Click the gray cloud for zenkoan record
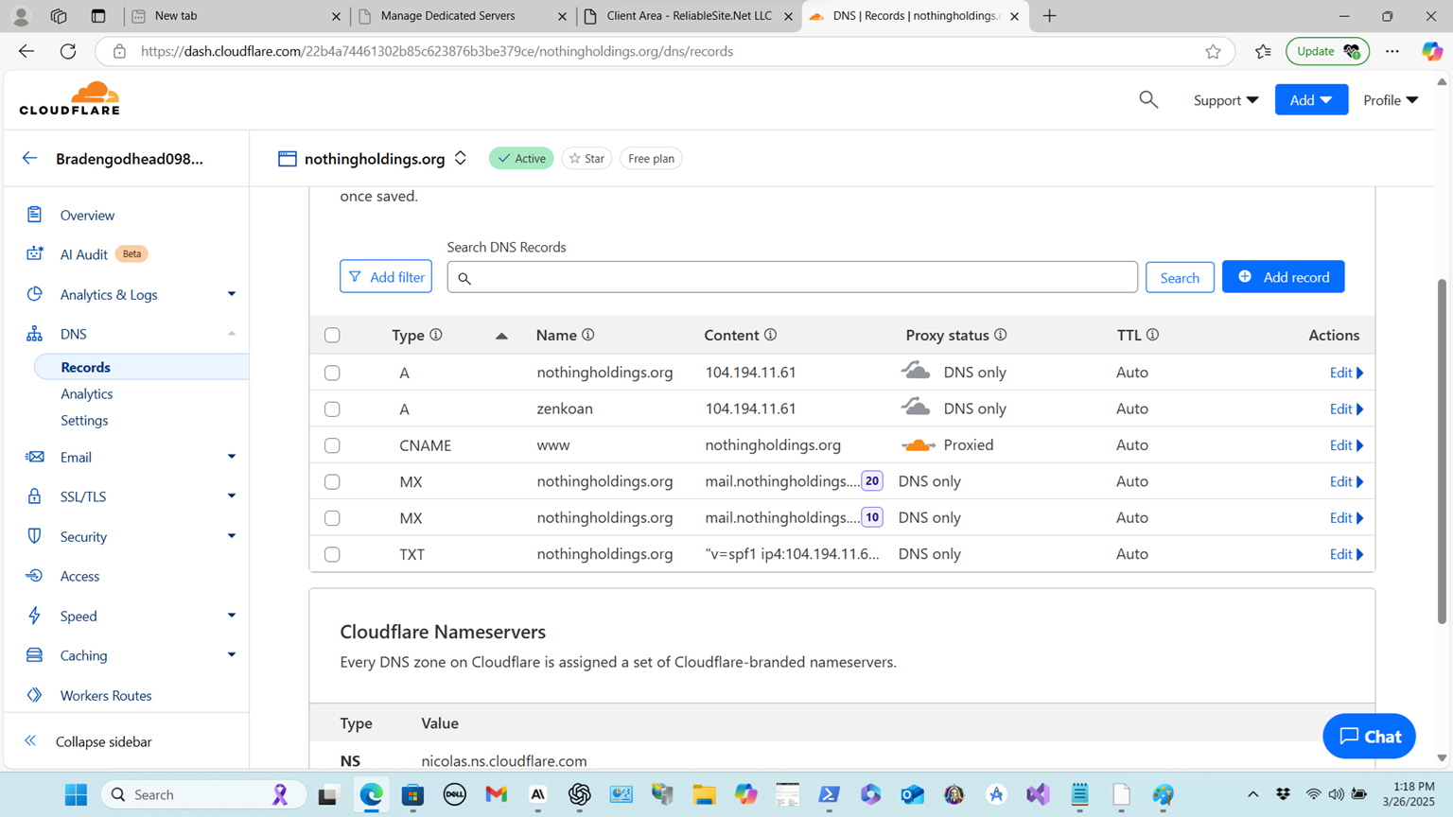1453x817 pixels. [x=916, y=408]
